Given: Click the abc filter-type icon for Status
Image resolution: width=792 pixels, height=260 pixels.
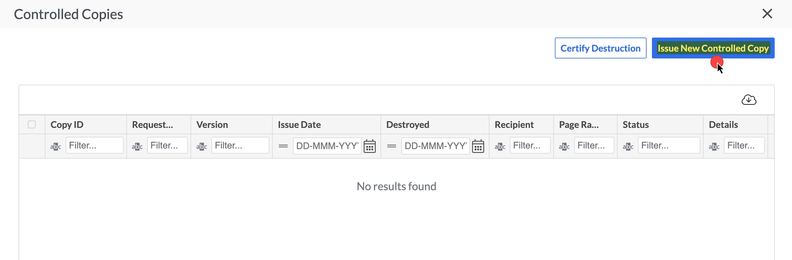Looking at the screenshot, I should [x=628, y=146].
